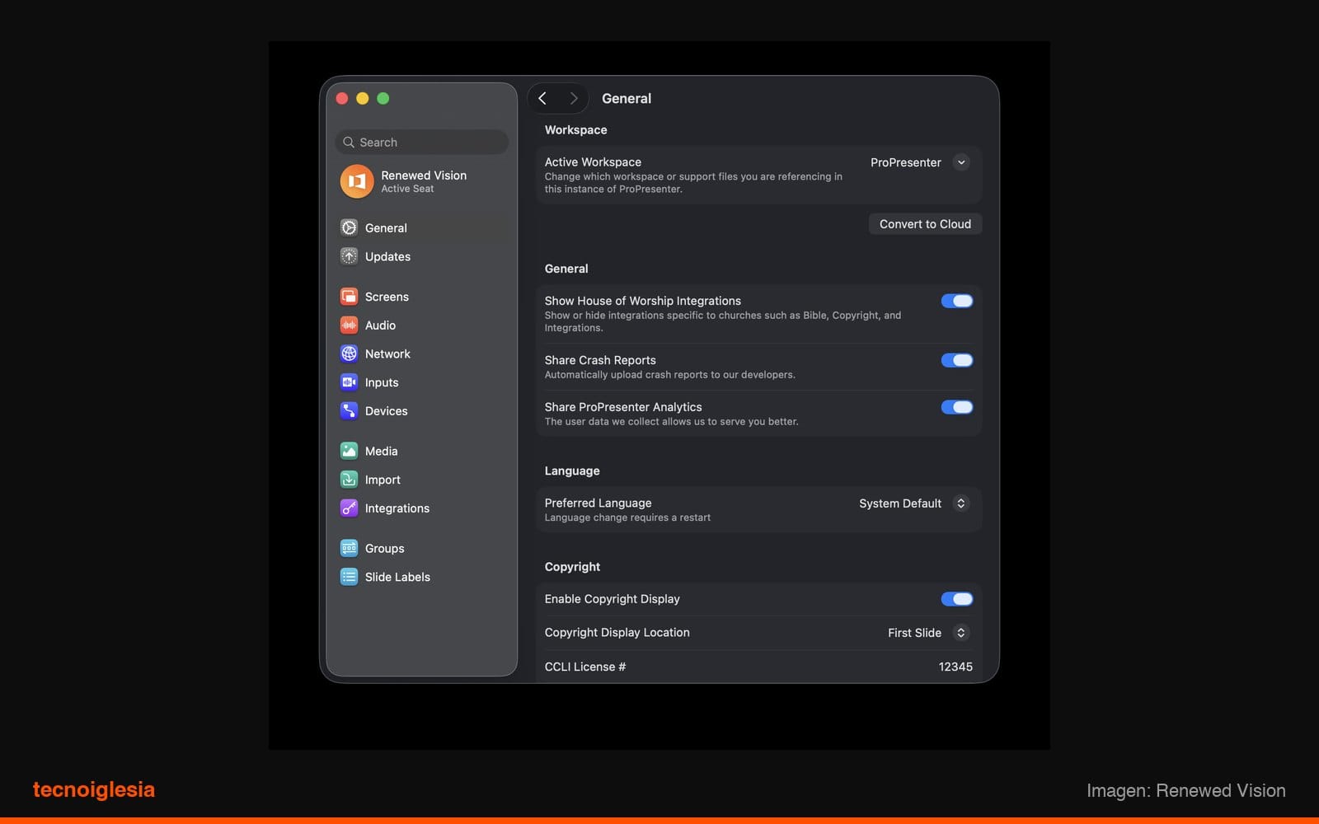The height and width of the screenshot is (824, 1319).
Task: Select the Devices icon in sidebar
Action: point(349,410)
